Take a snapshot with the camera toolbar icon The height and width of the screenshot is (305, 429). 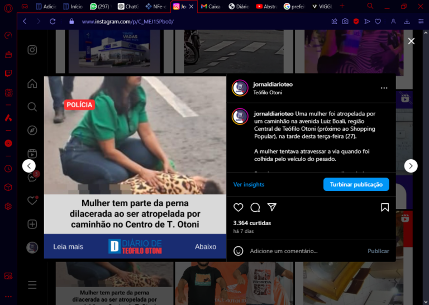tap(345, 21)
